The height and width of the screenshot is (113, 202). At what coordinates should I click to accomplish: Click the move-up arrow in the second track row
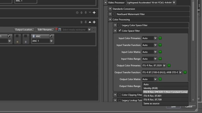[x=81, y=22]
